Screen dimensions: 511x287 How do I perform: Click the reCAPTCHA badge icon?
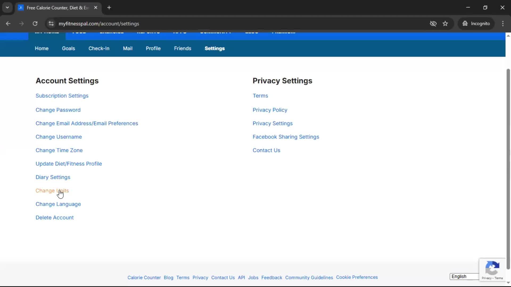(492, 268)
